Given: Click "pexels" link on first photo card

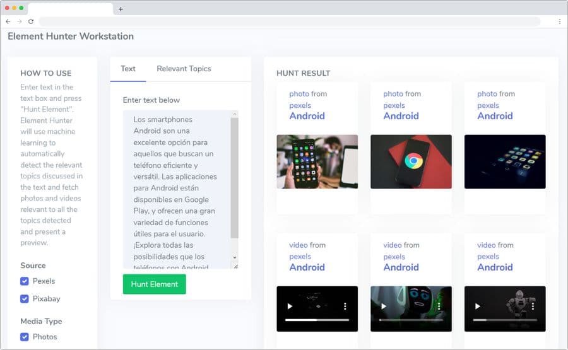Looking at the screenshot, I should pos(300,105).
